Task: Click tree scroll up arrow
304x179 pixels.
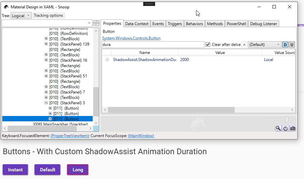Action: [x=96, y=31]
